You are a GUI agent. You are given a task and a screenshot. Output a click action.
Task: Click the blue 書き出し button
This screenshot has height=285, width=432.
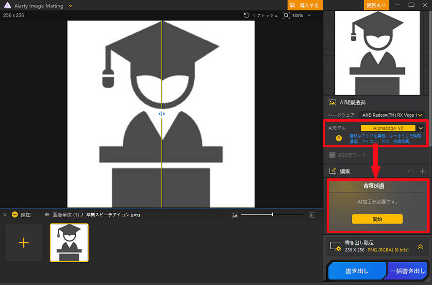(x=357, y=270)
